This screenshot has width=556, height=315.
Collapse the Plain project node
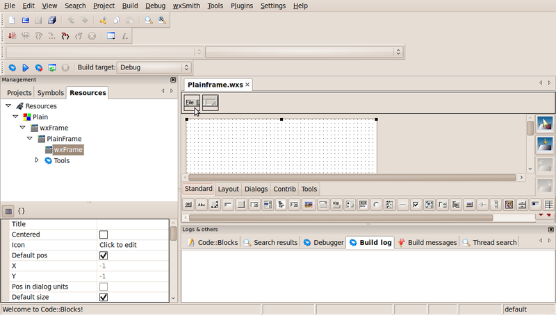coord(15,117)
